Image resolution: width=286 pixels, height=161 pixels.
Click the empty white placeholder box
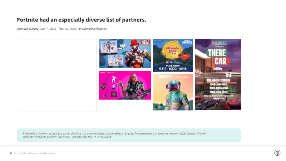[57, 75]
